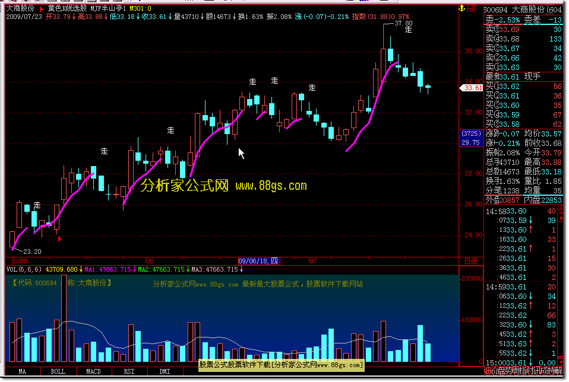Click the sell-3 row priced 33.67

point(523,49)
